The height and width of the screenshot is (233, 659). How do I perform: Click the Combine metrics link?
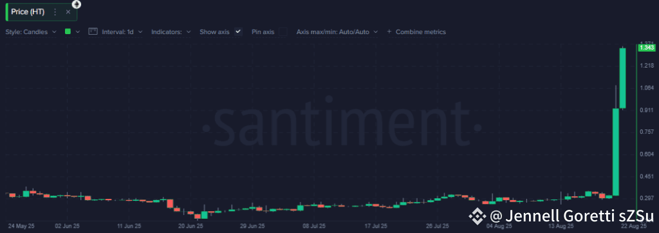[x=421, y=32]
